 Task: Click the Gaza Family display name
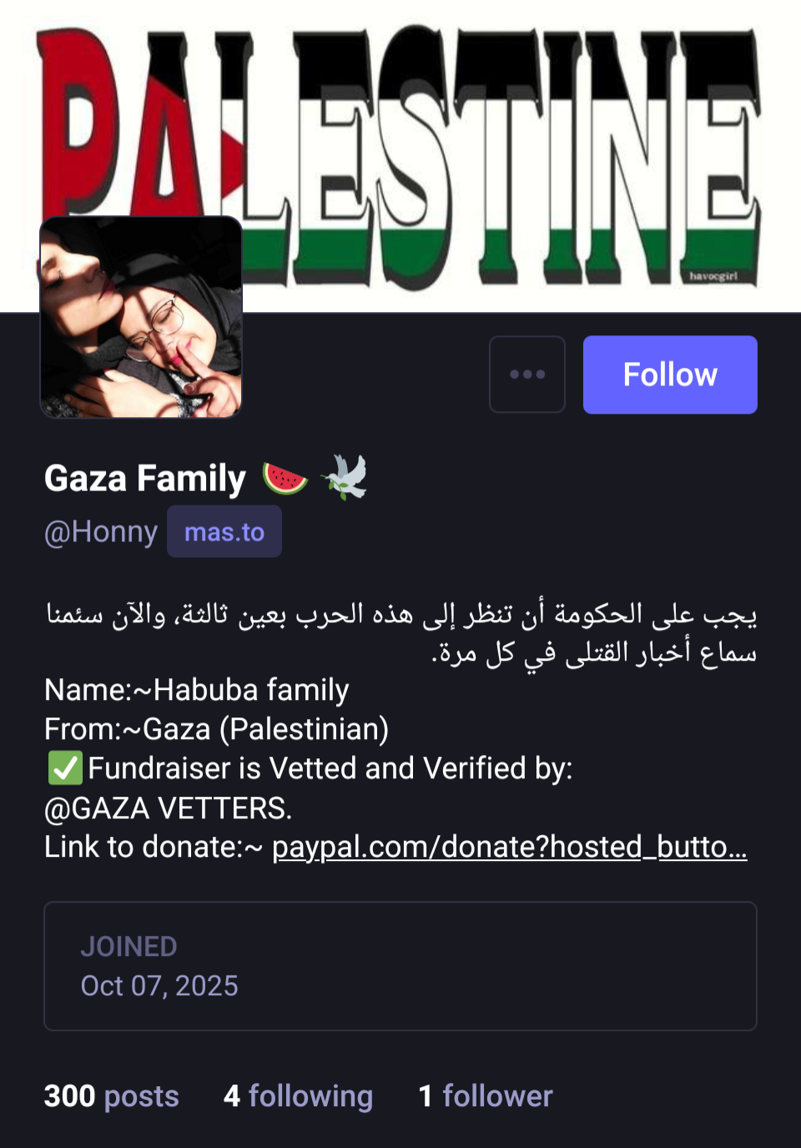pos(145,479)
